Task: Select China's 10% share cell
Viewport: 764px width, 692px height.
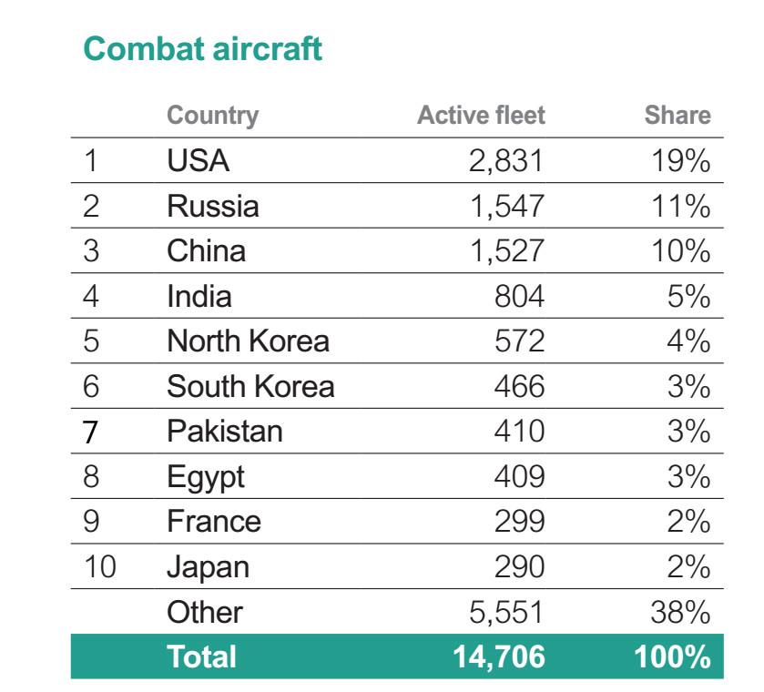Action: [x=681, y=251]
